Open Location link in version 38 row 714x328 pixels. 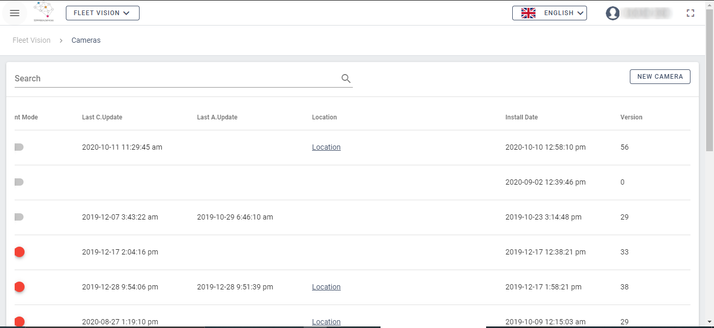point(326,287)
